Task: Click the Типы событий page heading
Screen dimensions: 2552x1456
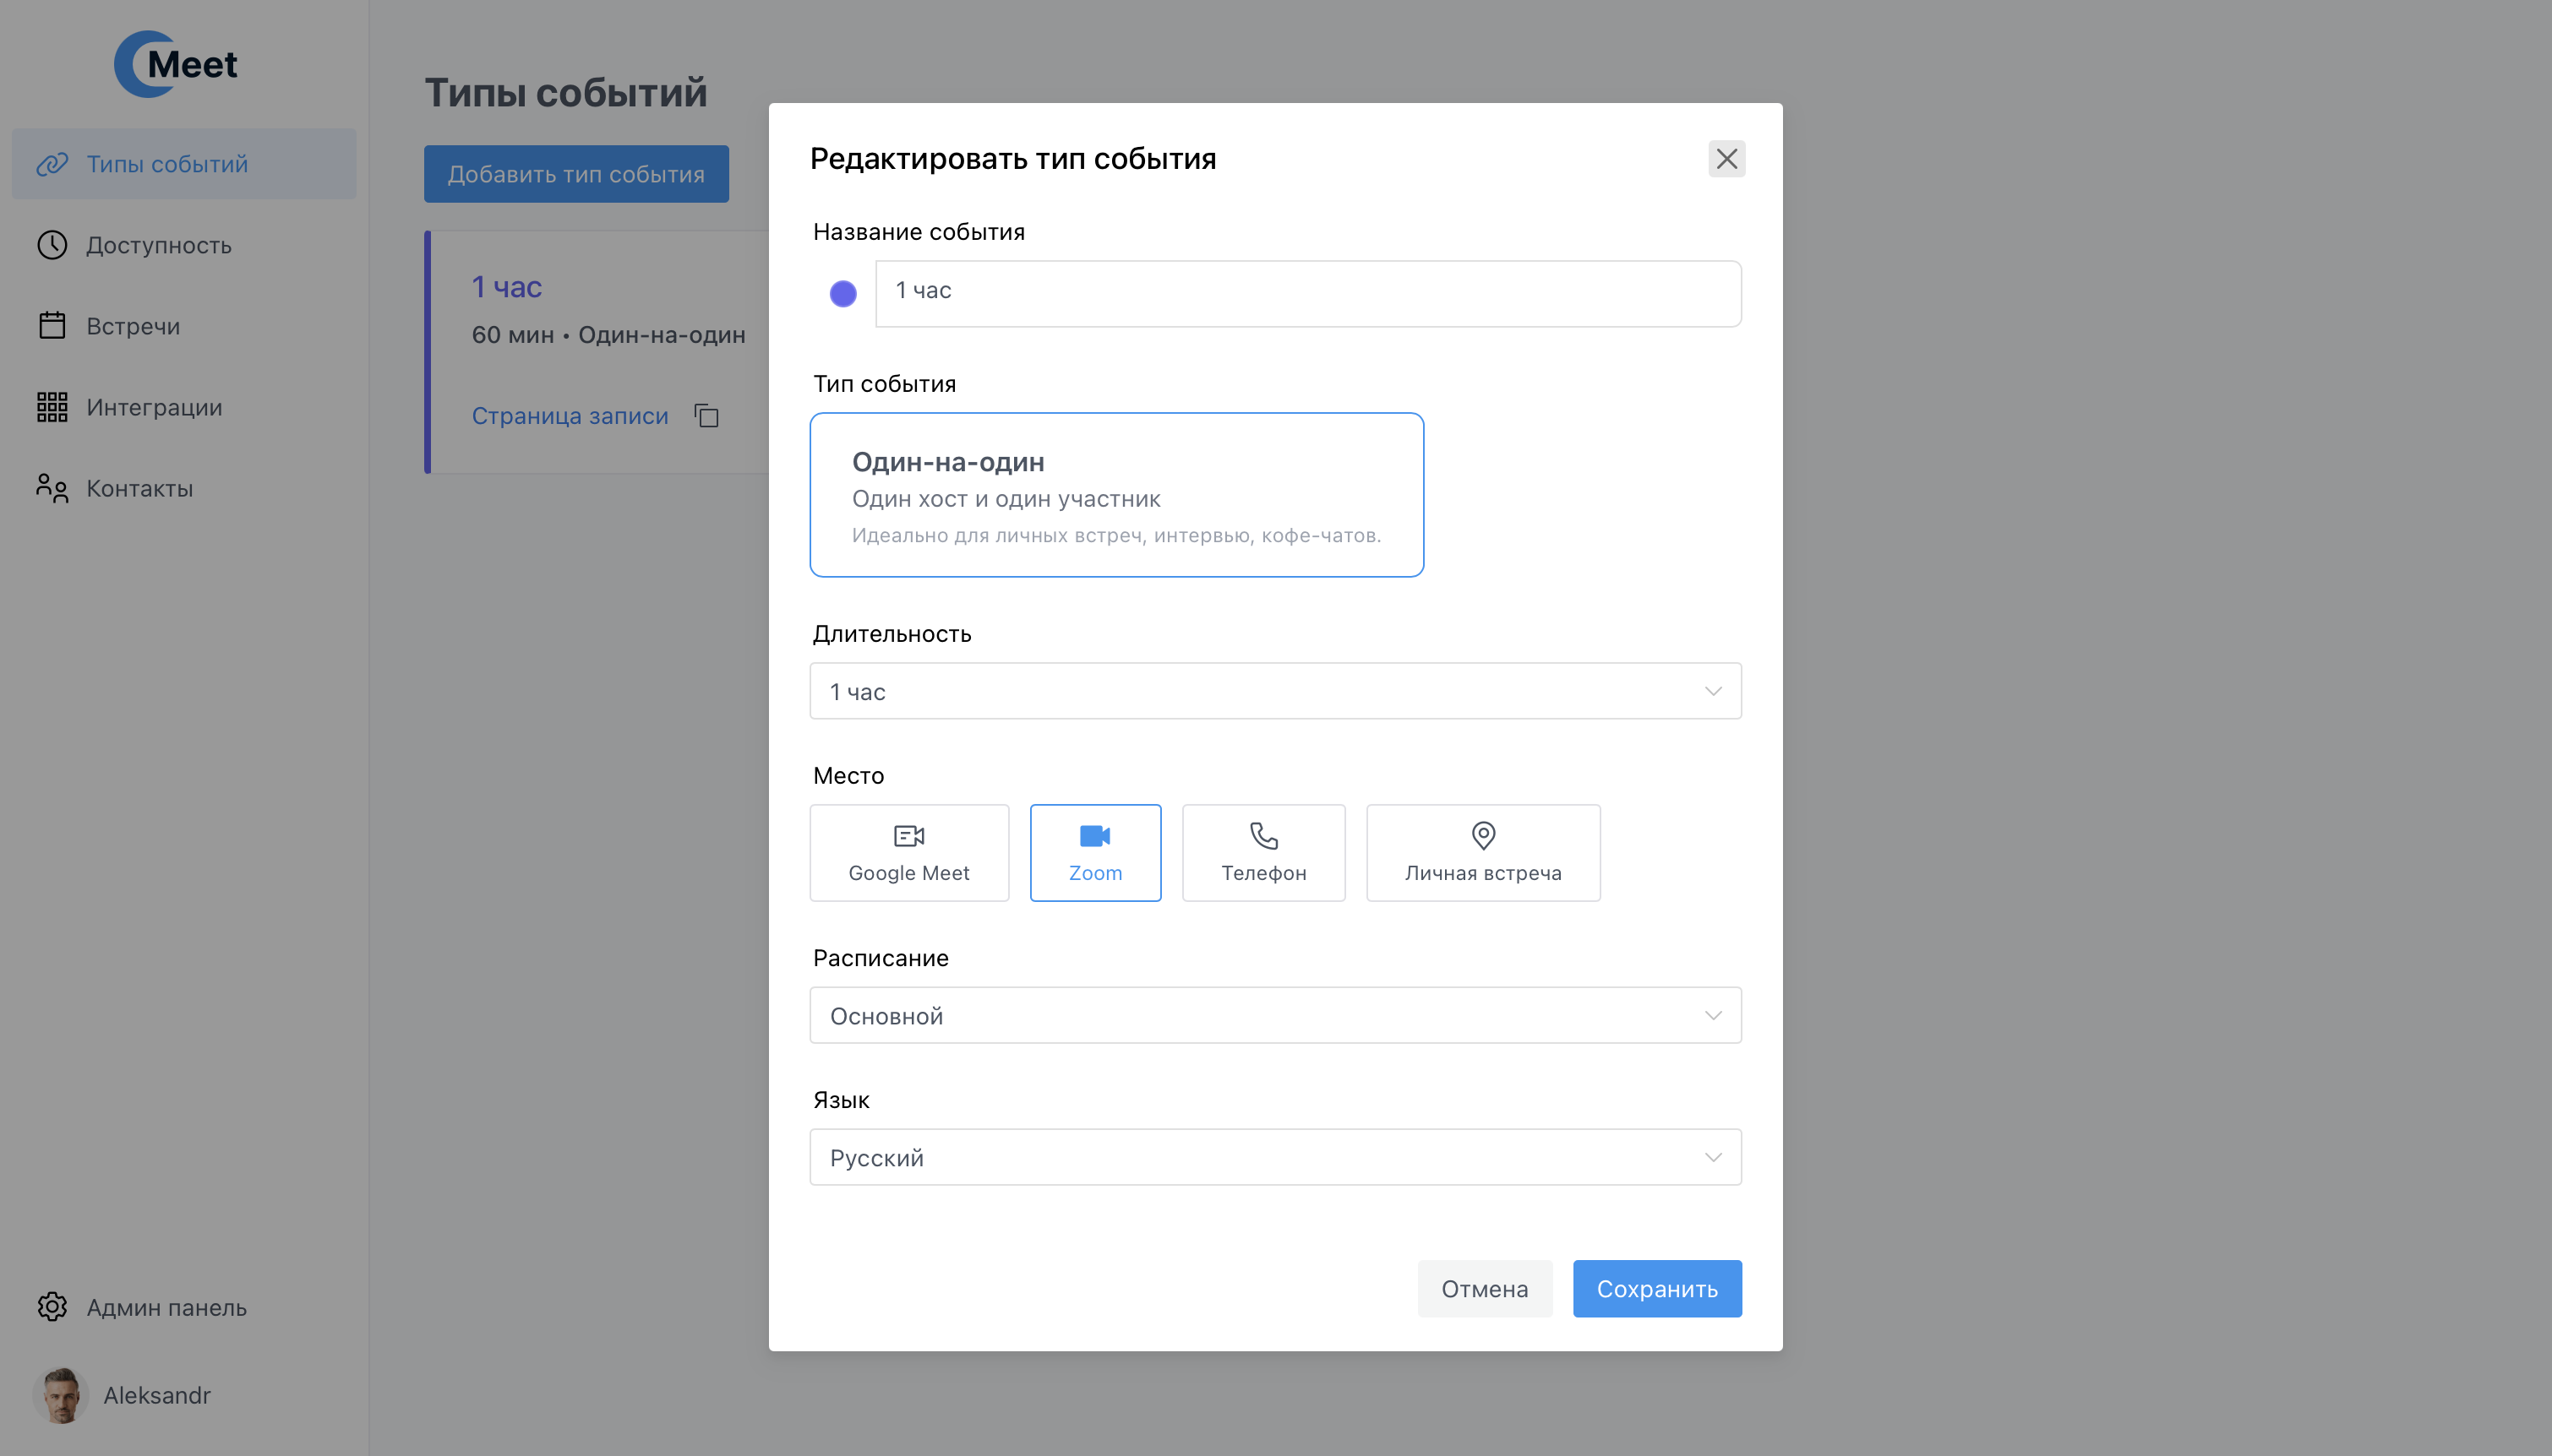Action: (566, 93)
